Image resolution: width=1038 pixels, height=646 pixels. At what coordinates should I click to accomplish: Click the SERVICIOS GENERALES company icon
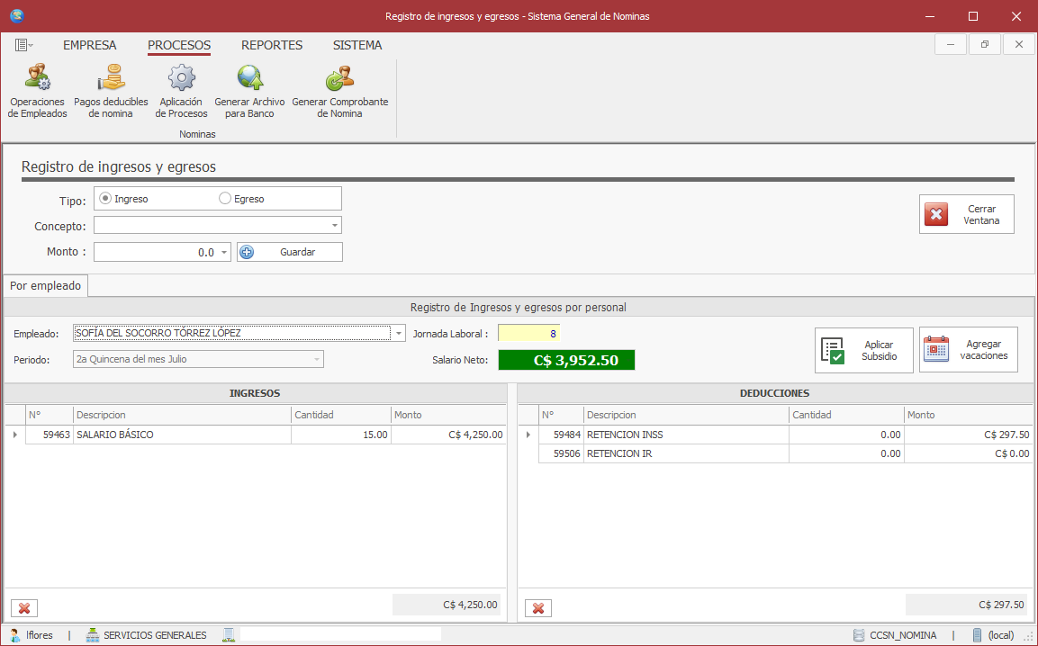click(94, 635)
